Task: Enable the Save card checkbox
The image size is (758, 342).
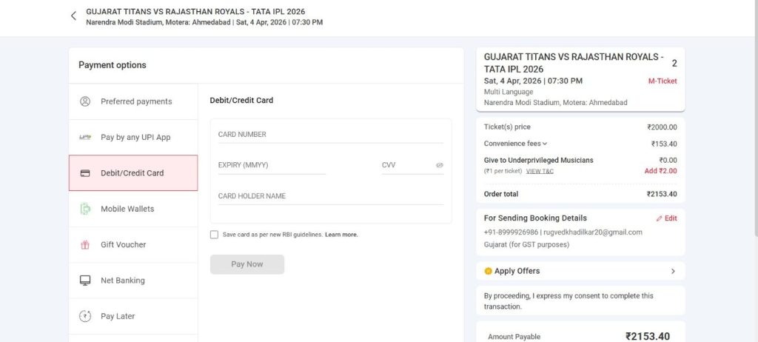Action: tap(214, 235)
